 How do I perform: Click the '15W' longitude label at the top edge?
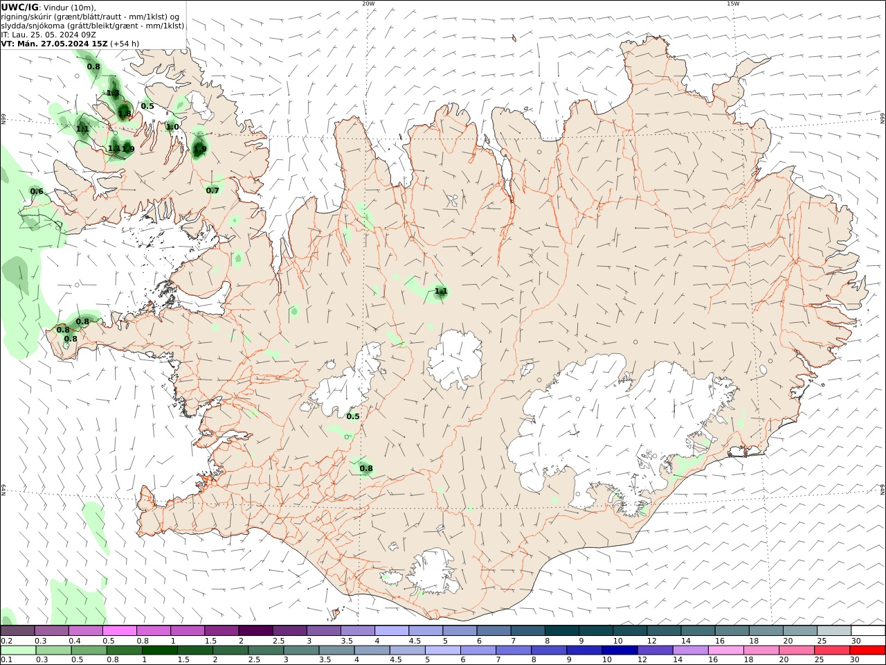coord(733,3)
